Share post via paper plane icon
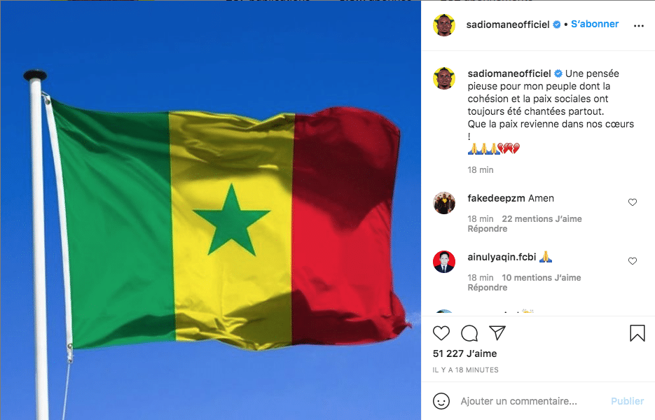Viewport: 655px width, 420px height. 497,332
